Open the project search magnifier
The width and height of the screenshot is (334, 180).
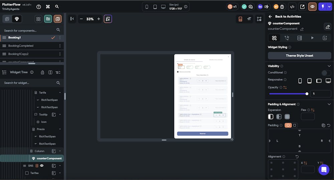click(57, 7)
